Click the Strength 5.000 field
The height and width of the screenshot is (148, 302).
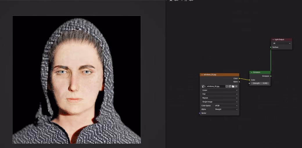(260, 83)
